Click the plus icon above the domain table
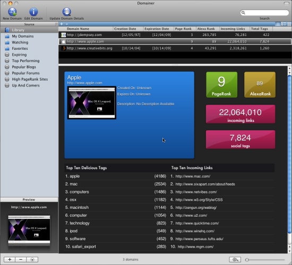Image resolution: width=292 pixels, height=265 pixels. [x=62, y=24]
